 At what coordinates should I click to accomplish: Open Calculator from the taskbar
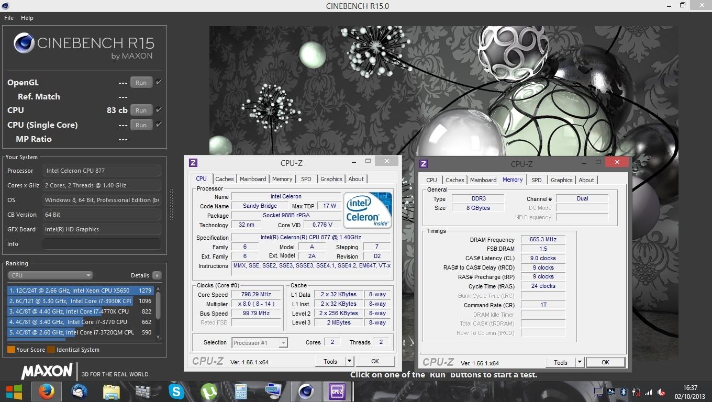pyautogui.click(x=241, y=392)
